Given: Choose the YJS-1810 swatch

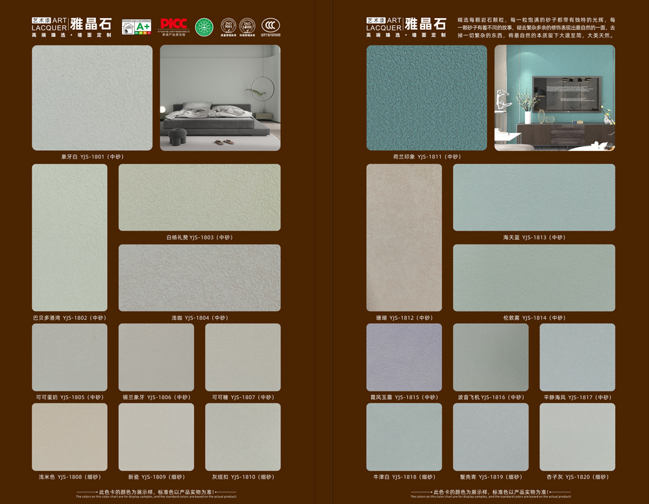Looking at the screenshot, I should pos(243,437).
